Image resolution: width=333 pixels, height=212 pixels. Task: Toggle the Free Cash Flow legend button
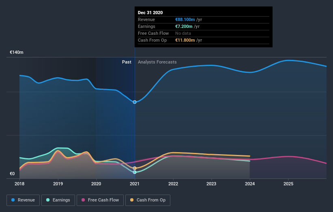pos(100,200)
